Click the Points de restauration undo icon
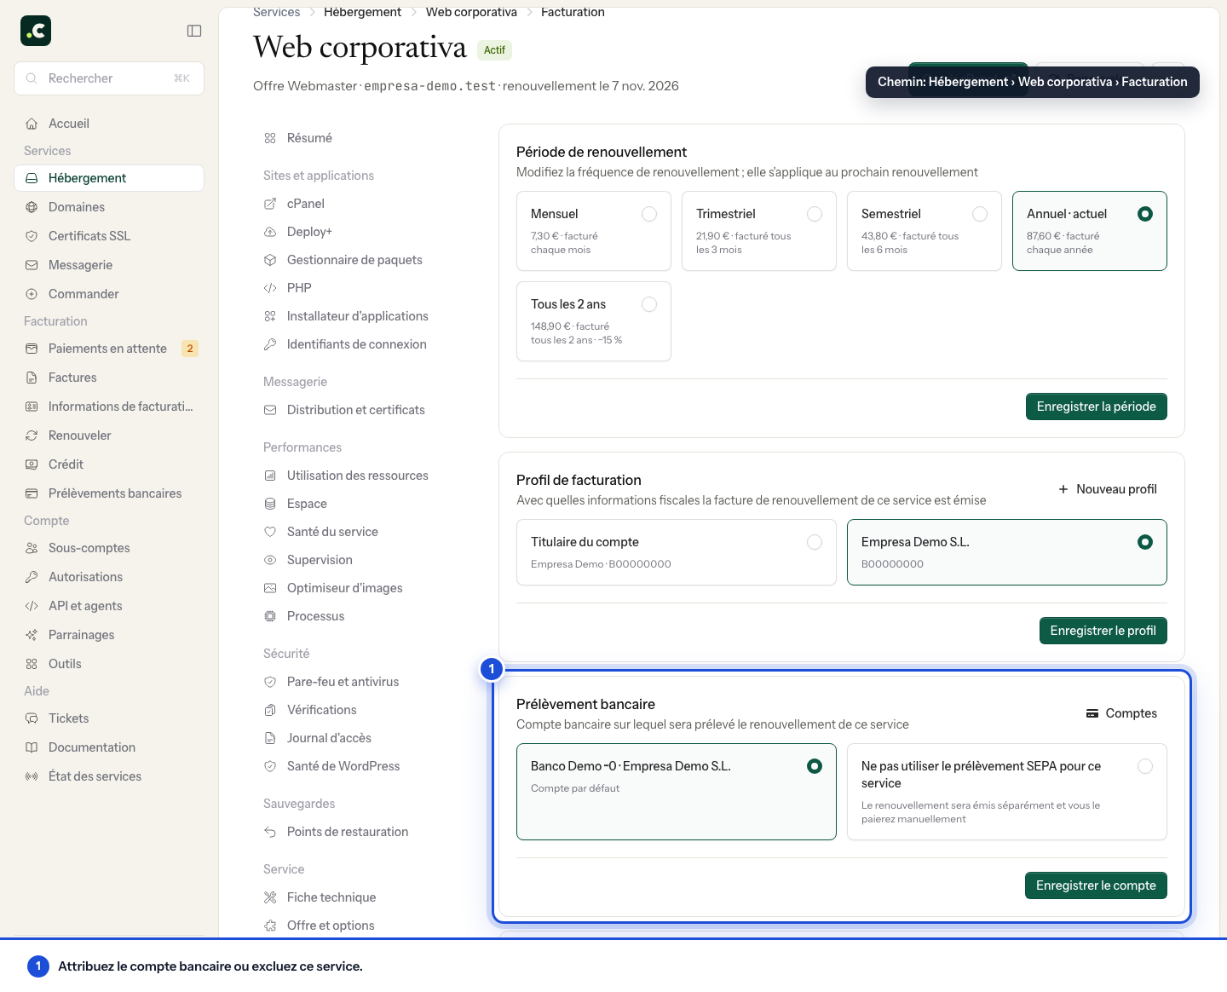This screenshot has width=1227, height=992. coord(270,832)
